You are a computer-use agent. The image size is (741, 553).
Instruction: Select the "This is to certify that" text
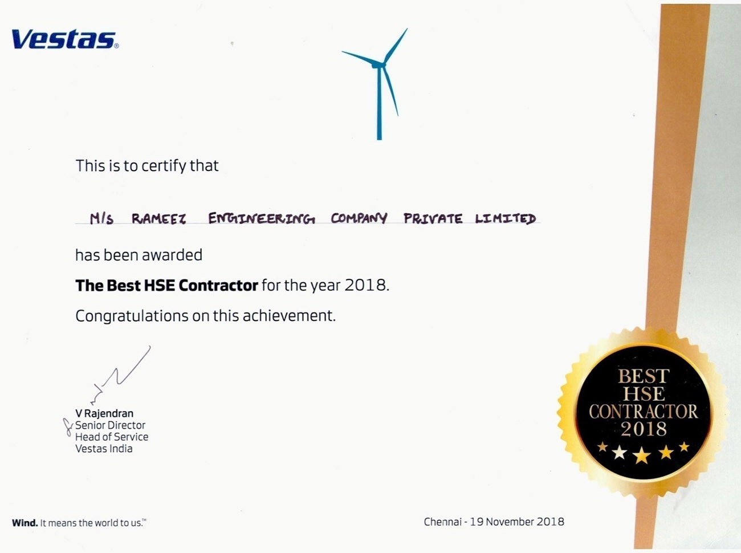pos(147,166)
